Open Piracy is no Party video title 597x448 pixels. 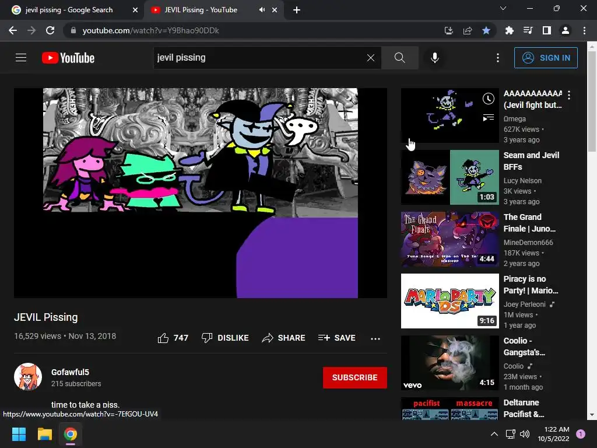[x=531, y=285]
